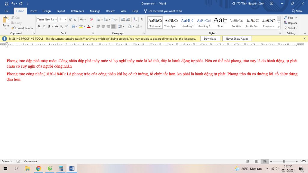This screenshot has height=173, width=308.
Task: Undo the last action
Action: click(x=13, y=4)
